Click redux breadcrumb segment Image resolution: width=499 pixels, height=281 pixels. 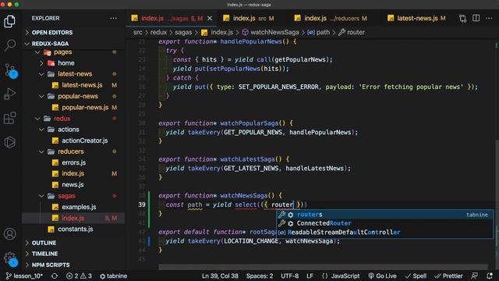158,32
